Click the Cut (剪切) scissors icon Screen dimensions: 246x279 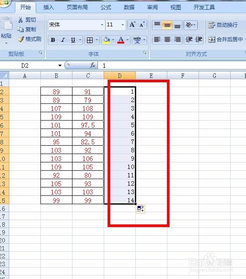(21, 19)
